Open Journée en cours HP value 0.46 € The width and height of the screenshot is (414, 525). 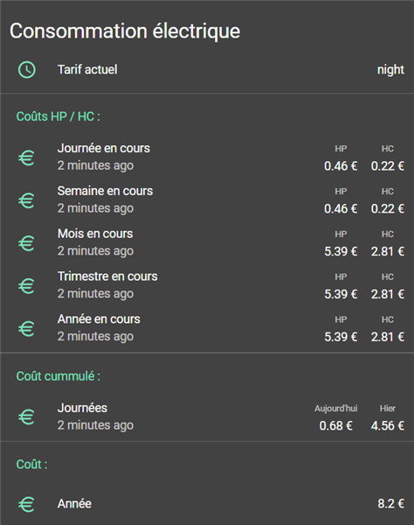(341, 166)
